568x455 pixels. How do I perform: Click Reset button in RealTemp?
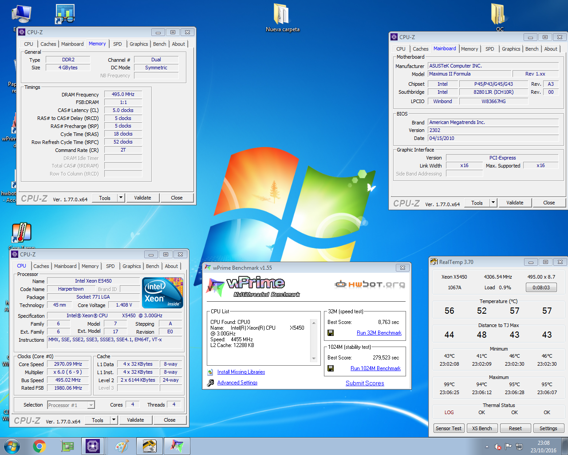point(515,428)
